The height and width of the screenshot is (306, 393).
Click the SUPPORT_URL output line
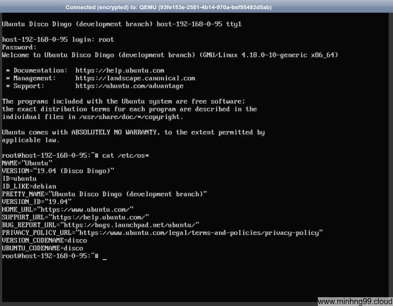tap(76, 217)
